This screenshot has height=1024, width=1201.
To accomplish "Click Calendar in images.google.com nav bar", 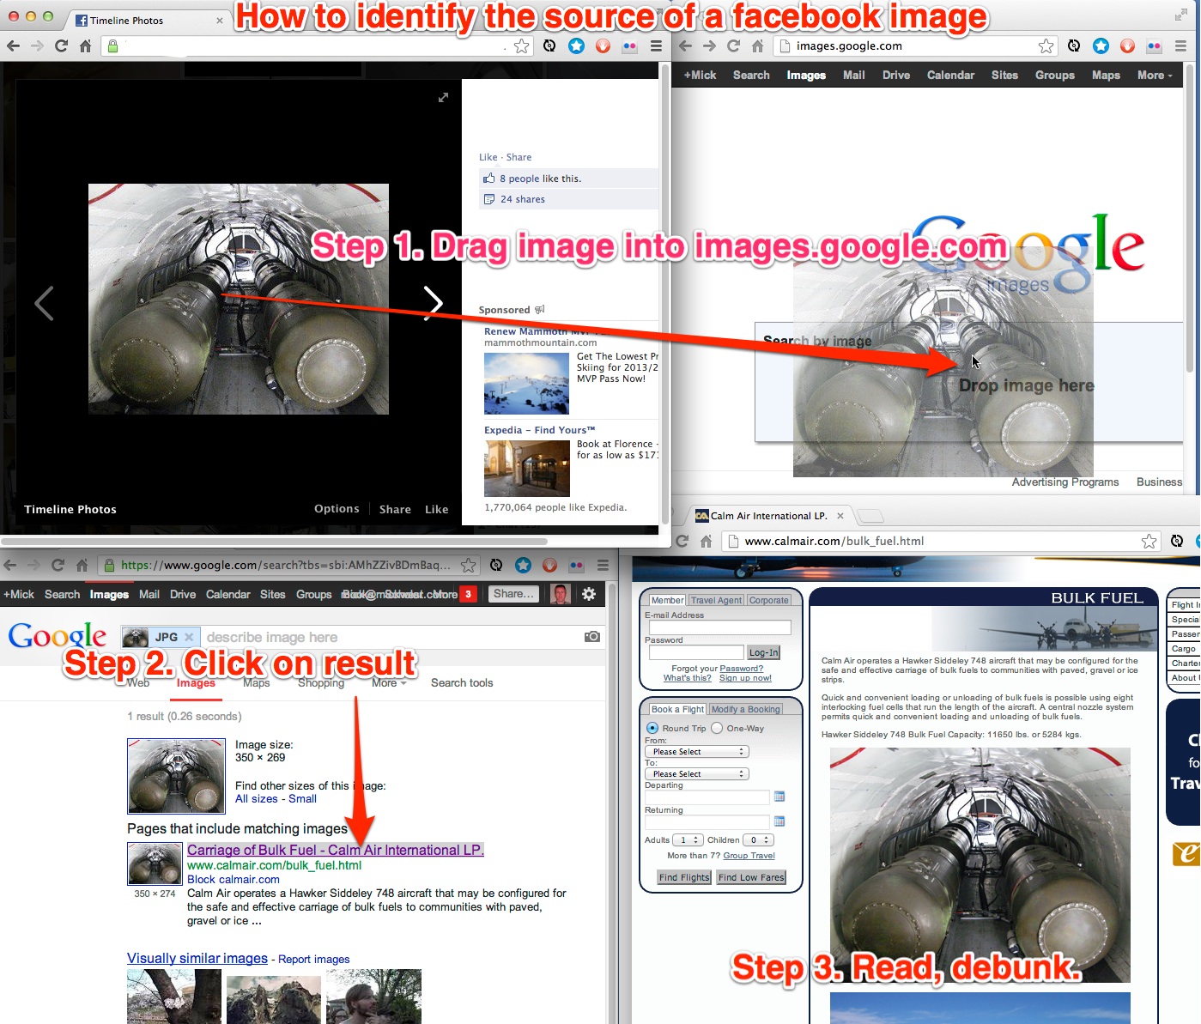I will click(x=950, y=76).
